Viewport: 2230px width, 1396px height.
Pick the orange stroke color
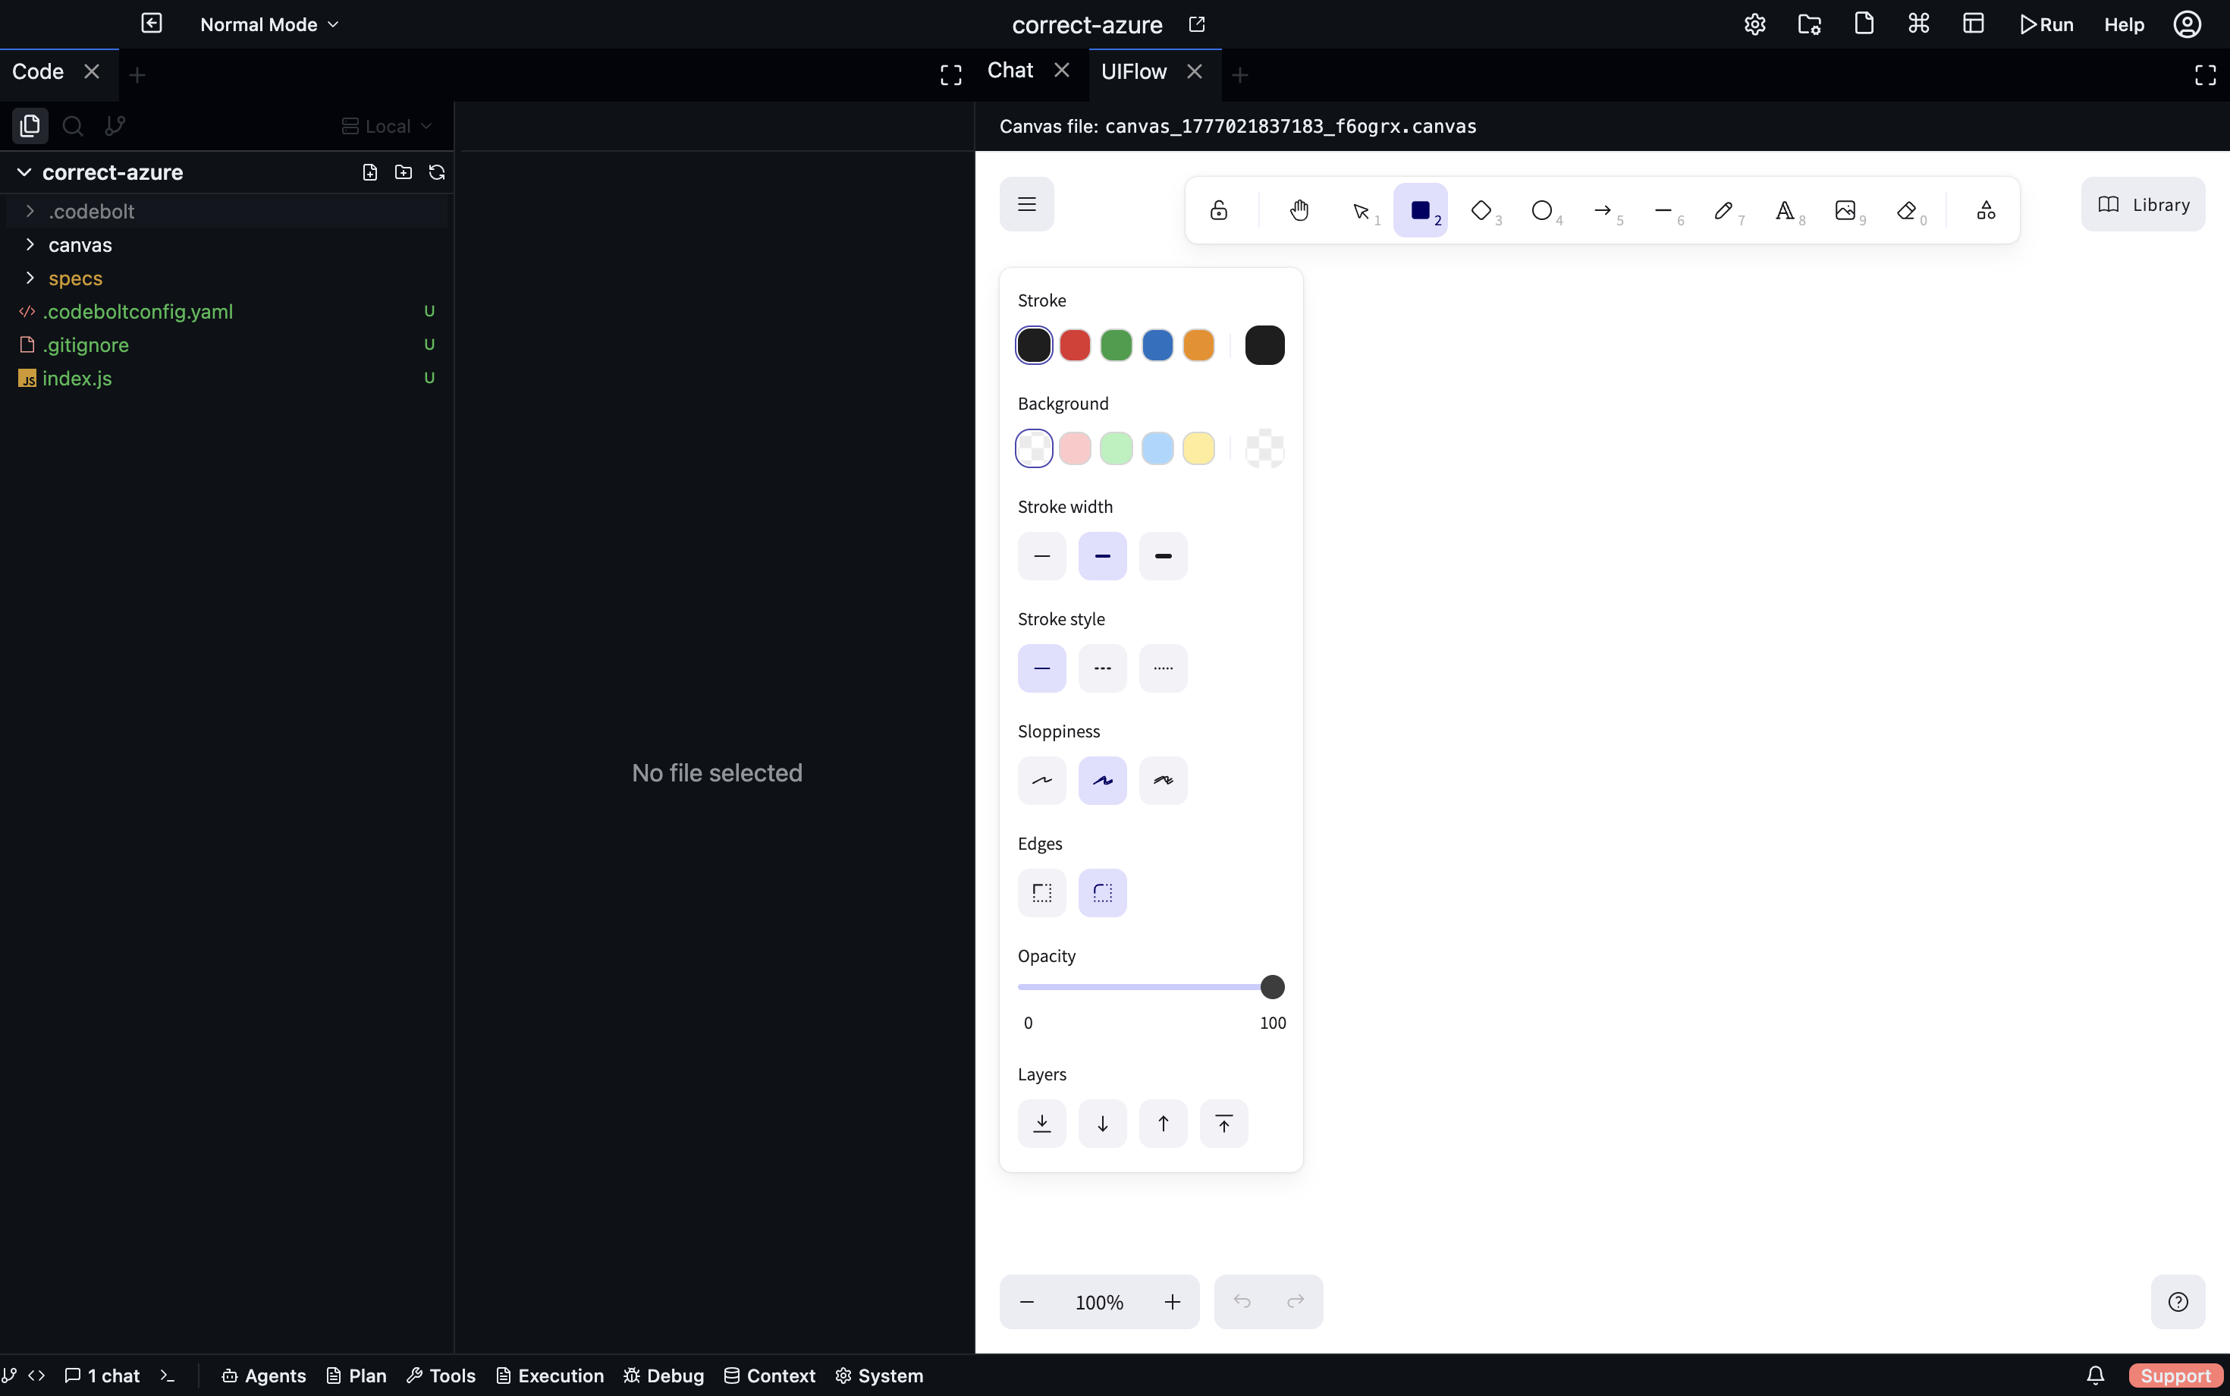pos(1199,345)
